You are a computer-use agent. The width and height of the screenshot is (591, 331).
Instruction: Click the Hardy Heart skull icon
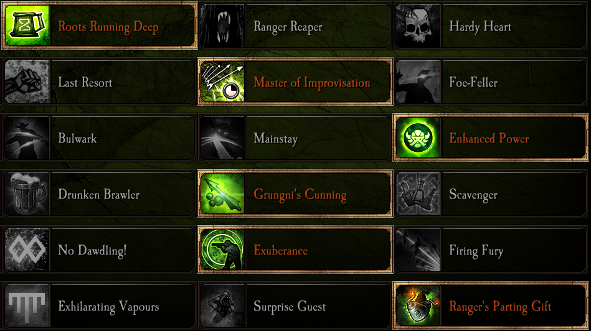[x=418, y=26]
